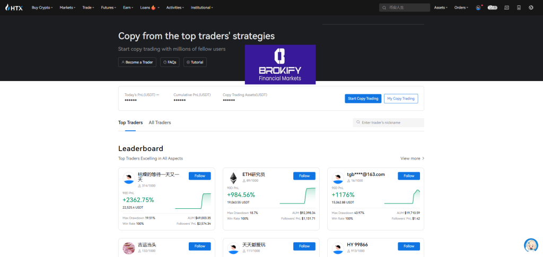
Task: Click the avatar of 天天都爱玩
Action: tap(233, 248)
